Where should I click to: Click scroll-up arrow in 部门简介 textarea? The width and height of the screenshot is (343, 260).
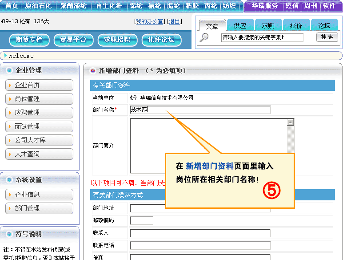click(291, 122)
